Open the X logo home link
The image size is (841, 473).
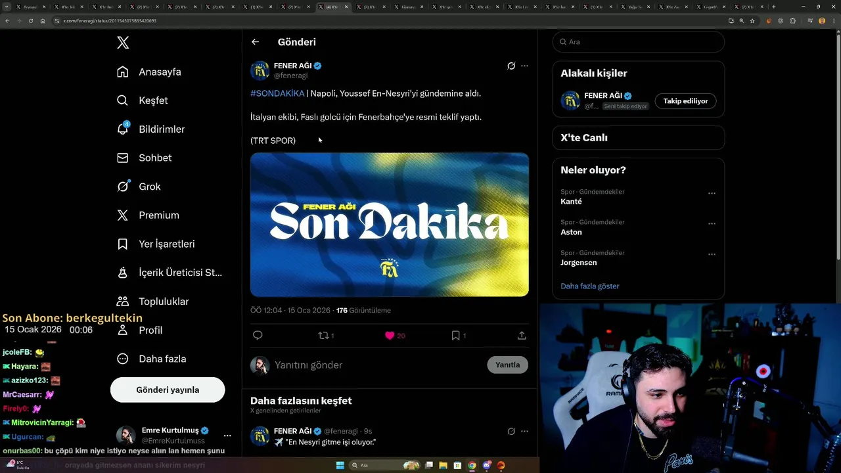tap(123, 43)
